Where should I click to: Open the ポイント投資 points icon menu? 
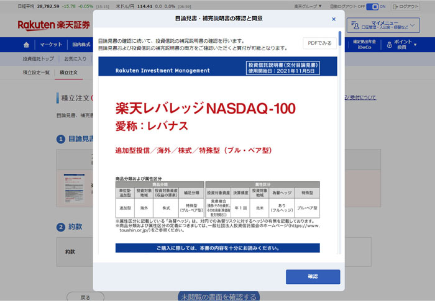point(389,45)
